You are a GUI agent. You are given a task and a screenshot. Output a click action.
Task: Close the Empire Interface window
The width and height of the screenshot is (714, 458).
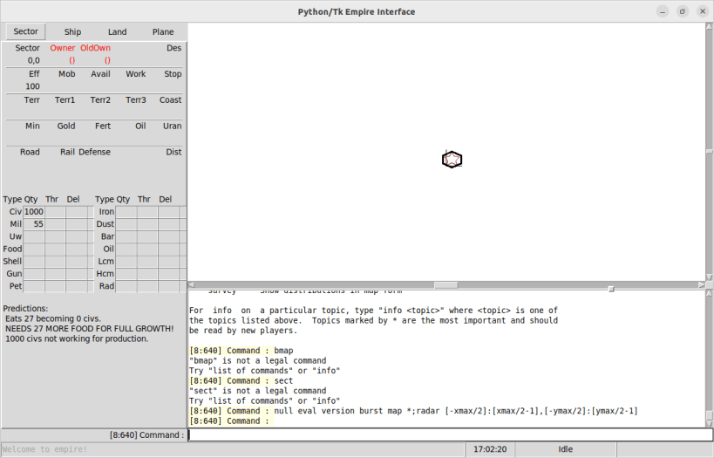pos(702,11)
